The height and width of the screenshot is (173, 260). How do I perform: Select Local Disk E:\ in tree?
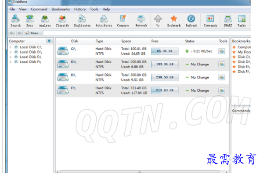[31, 57]
